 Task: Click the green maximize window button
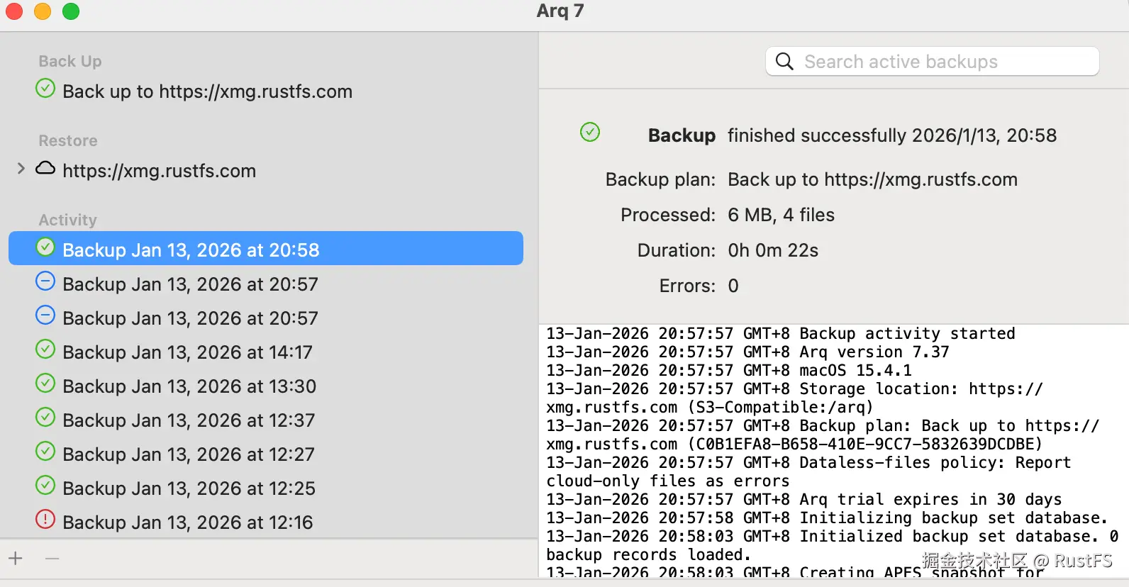point(71,11)
